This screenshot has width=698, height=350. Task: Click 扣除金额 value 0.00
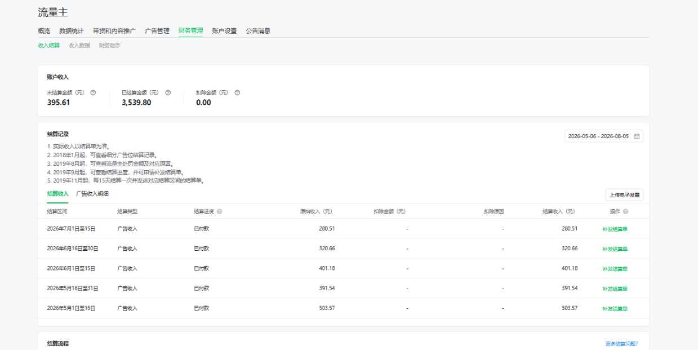[x=203, y=103]
